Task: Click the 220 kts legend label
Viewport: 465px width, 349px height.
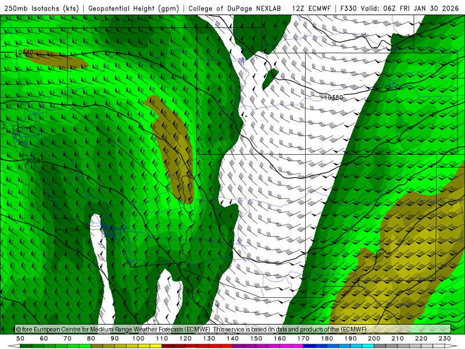Action: [421, 339]
